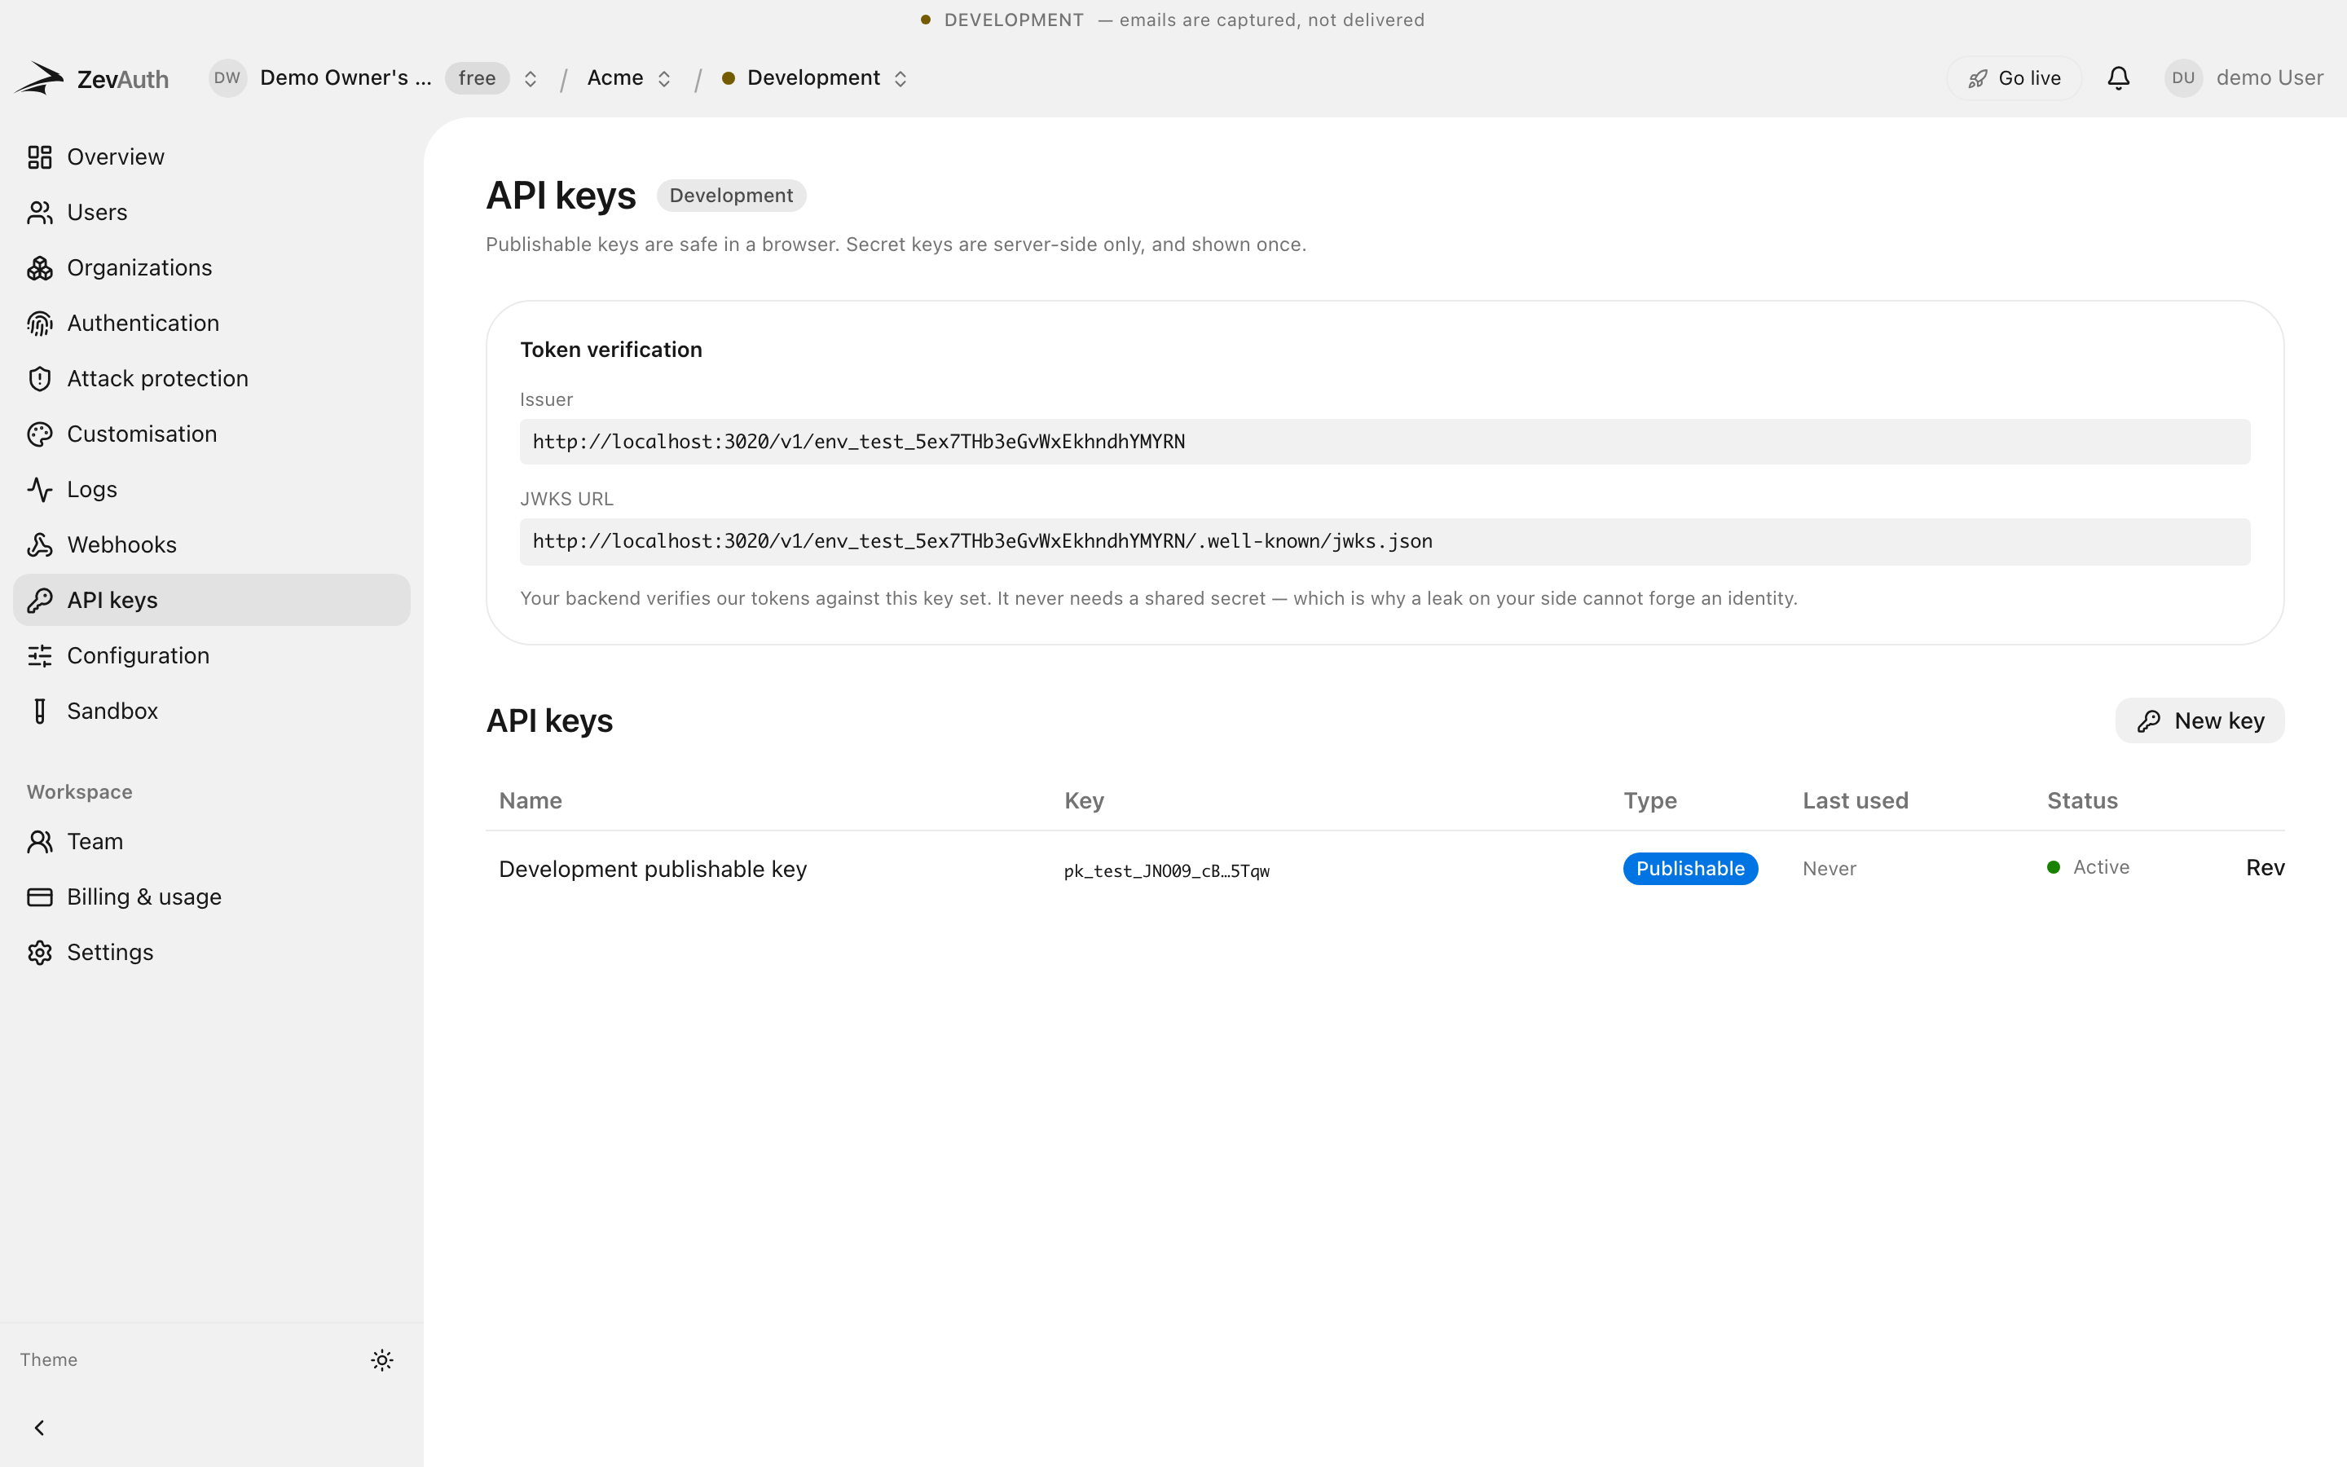Click the Configuration sliders icon

pyautogui.click(x=40, y=656)
